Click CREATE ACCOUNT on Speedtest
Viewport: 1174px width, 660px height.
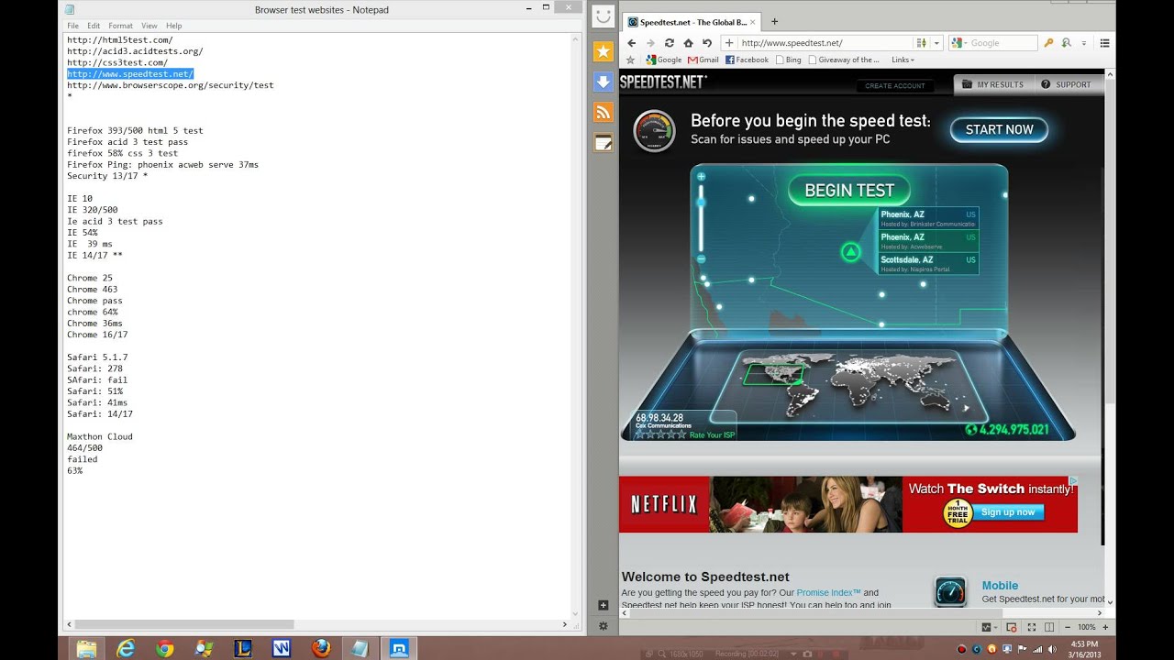click(x=895, y=85)
